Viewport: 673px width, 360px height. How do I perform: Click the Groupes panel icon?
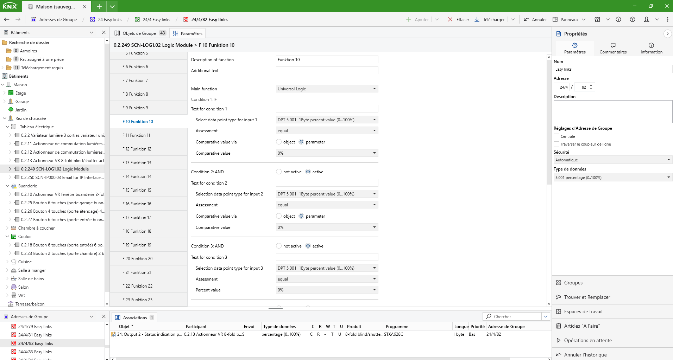pos(559,283)
